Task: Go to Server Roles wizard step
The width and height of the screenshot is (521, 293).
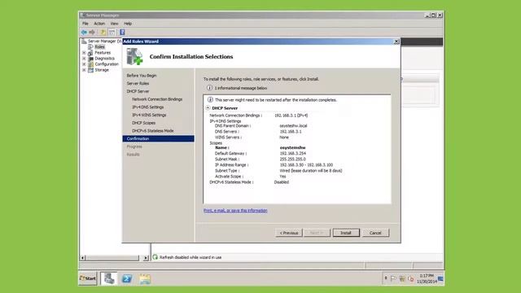Action: (138, 83)
